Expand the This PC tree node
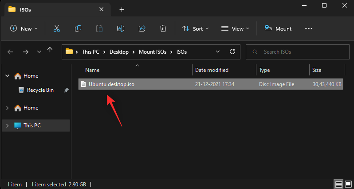354x189 pixels. click(x=8, y=126)
